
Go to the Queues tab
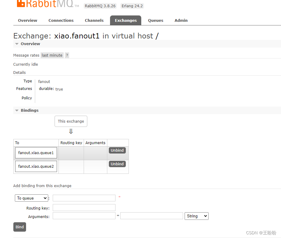156,20
